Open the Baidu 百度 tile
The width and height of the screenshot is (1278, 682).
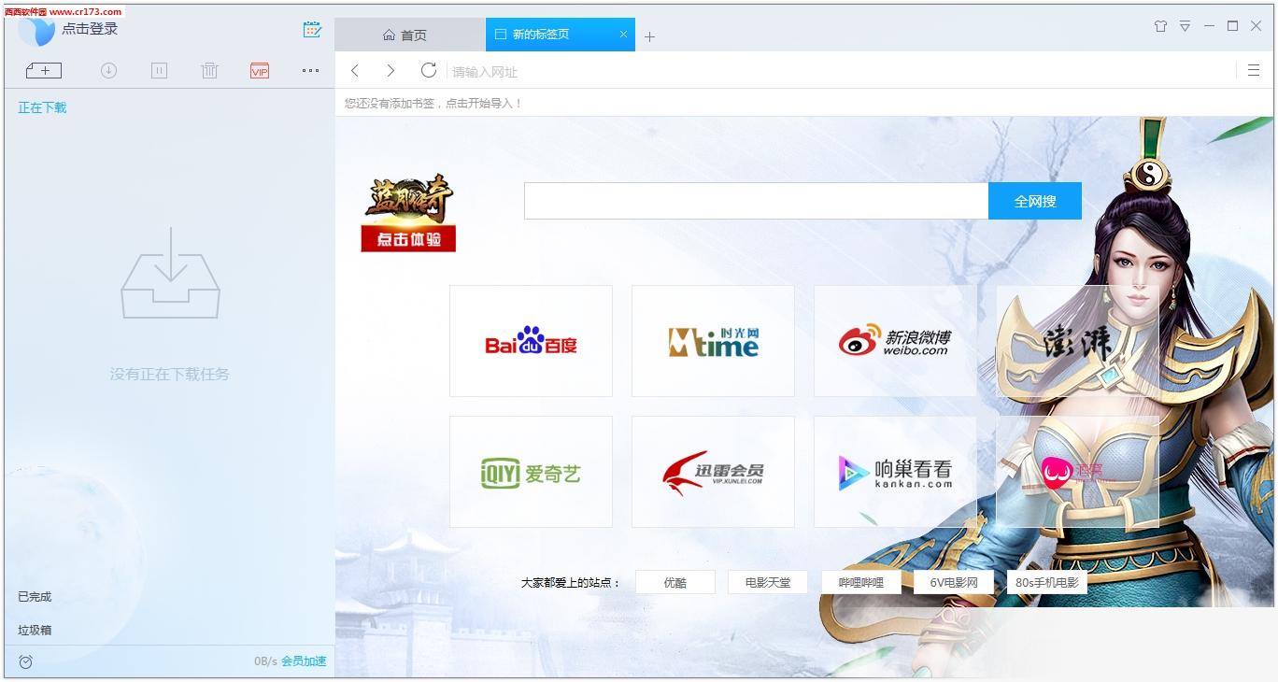531,341
